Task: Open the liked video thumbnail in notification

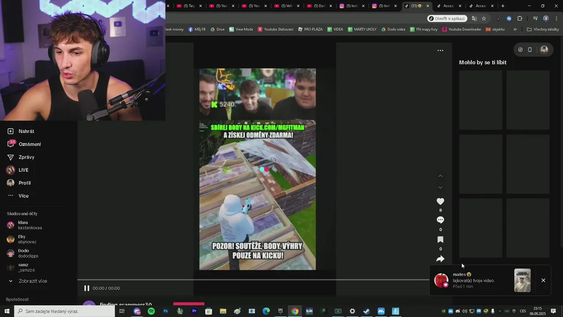Action: [x=523, y=280]
